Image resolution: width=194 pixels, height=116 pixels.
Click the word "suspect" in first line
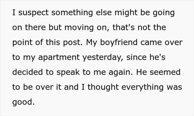34,13
